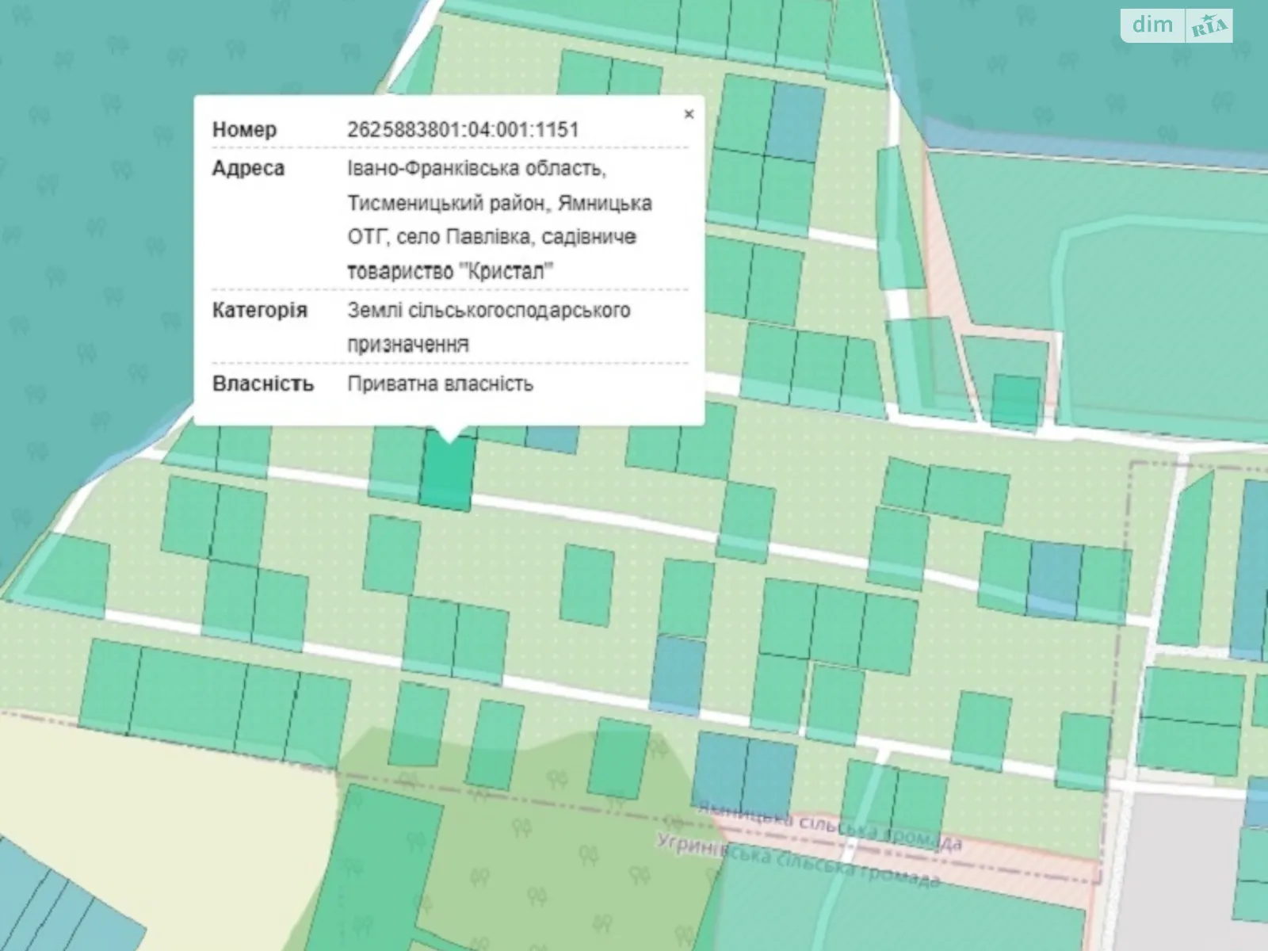Click the 'Категорія' field label
1268x951 pixels.
pyautogui.click(x=259, y=310)
